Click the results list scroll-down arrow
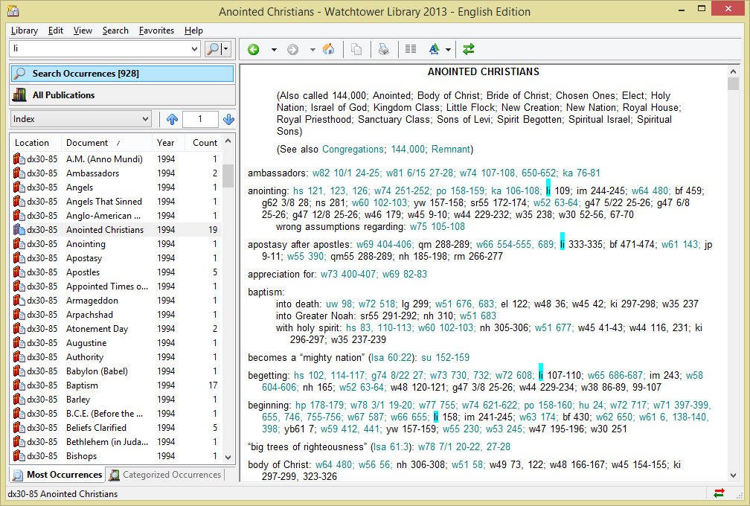This screenshot has width=750, height=506. (228, 457)
